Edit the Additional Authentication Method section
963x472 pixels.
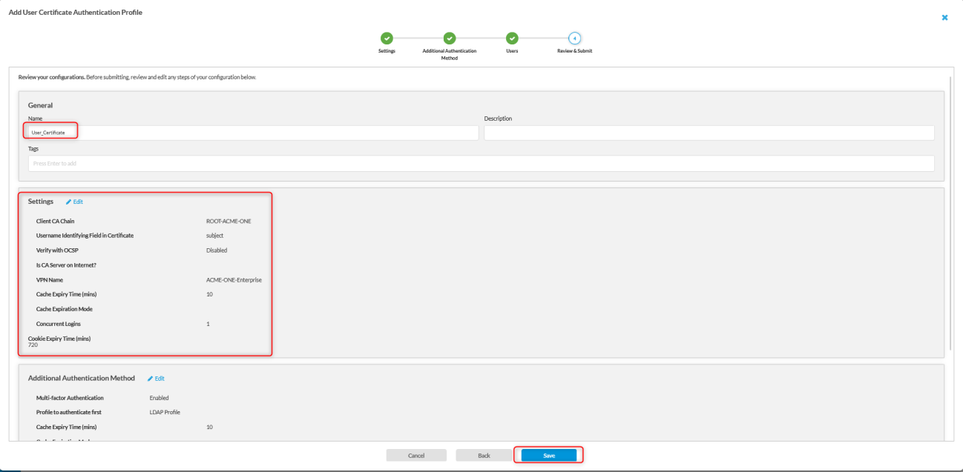[156, 379]
